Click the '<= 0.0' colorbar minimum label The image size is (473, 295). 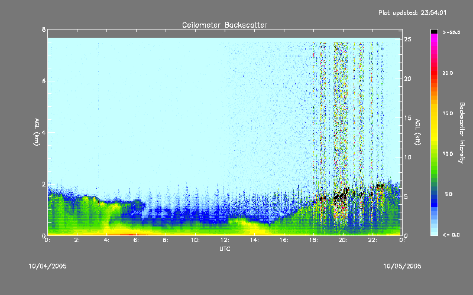click(451, 235)
